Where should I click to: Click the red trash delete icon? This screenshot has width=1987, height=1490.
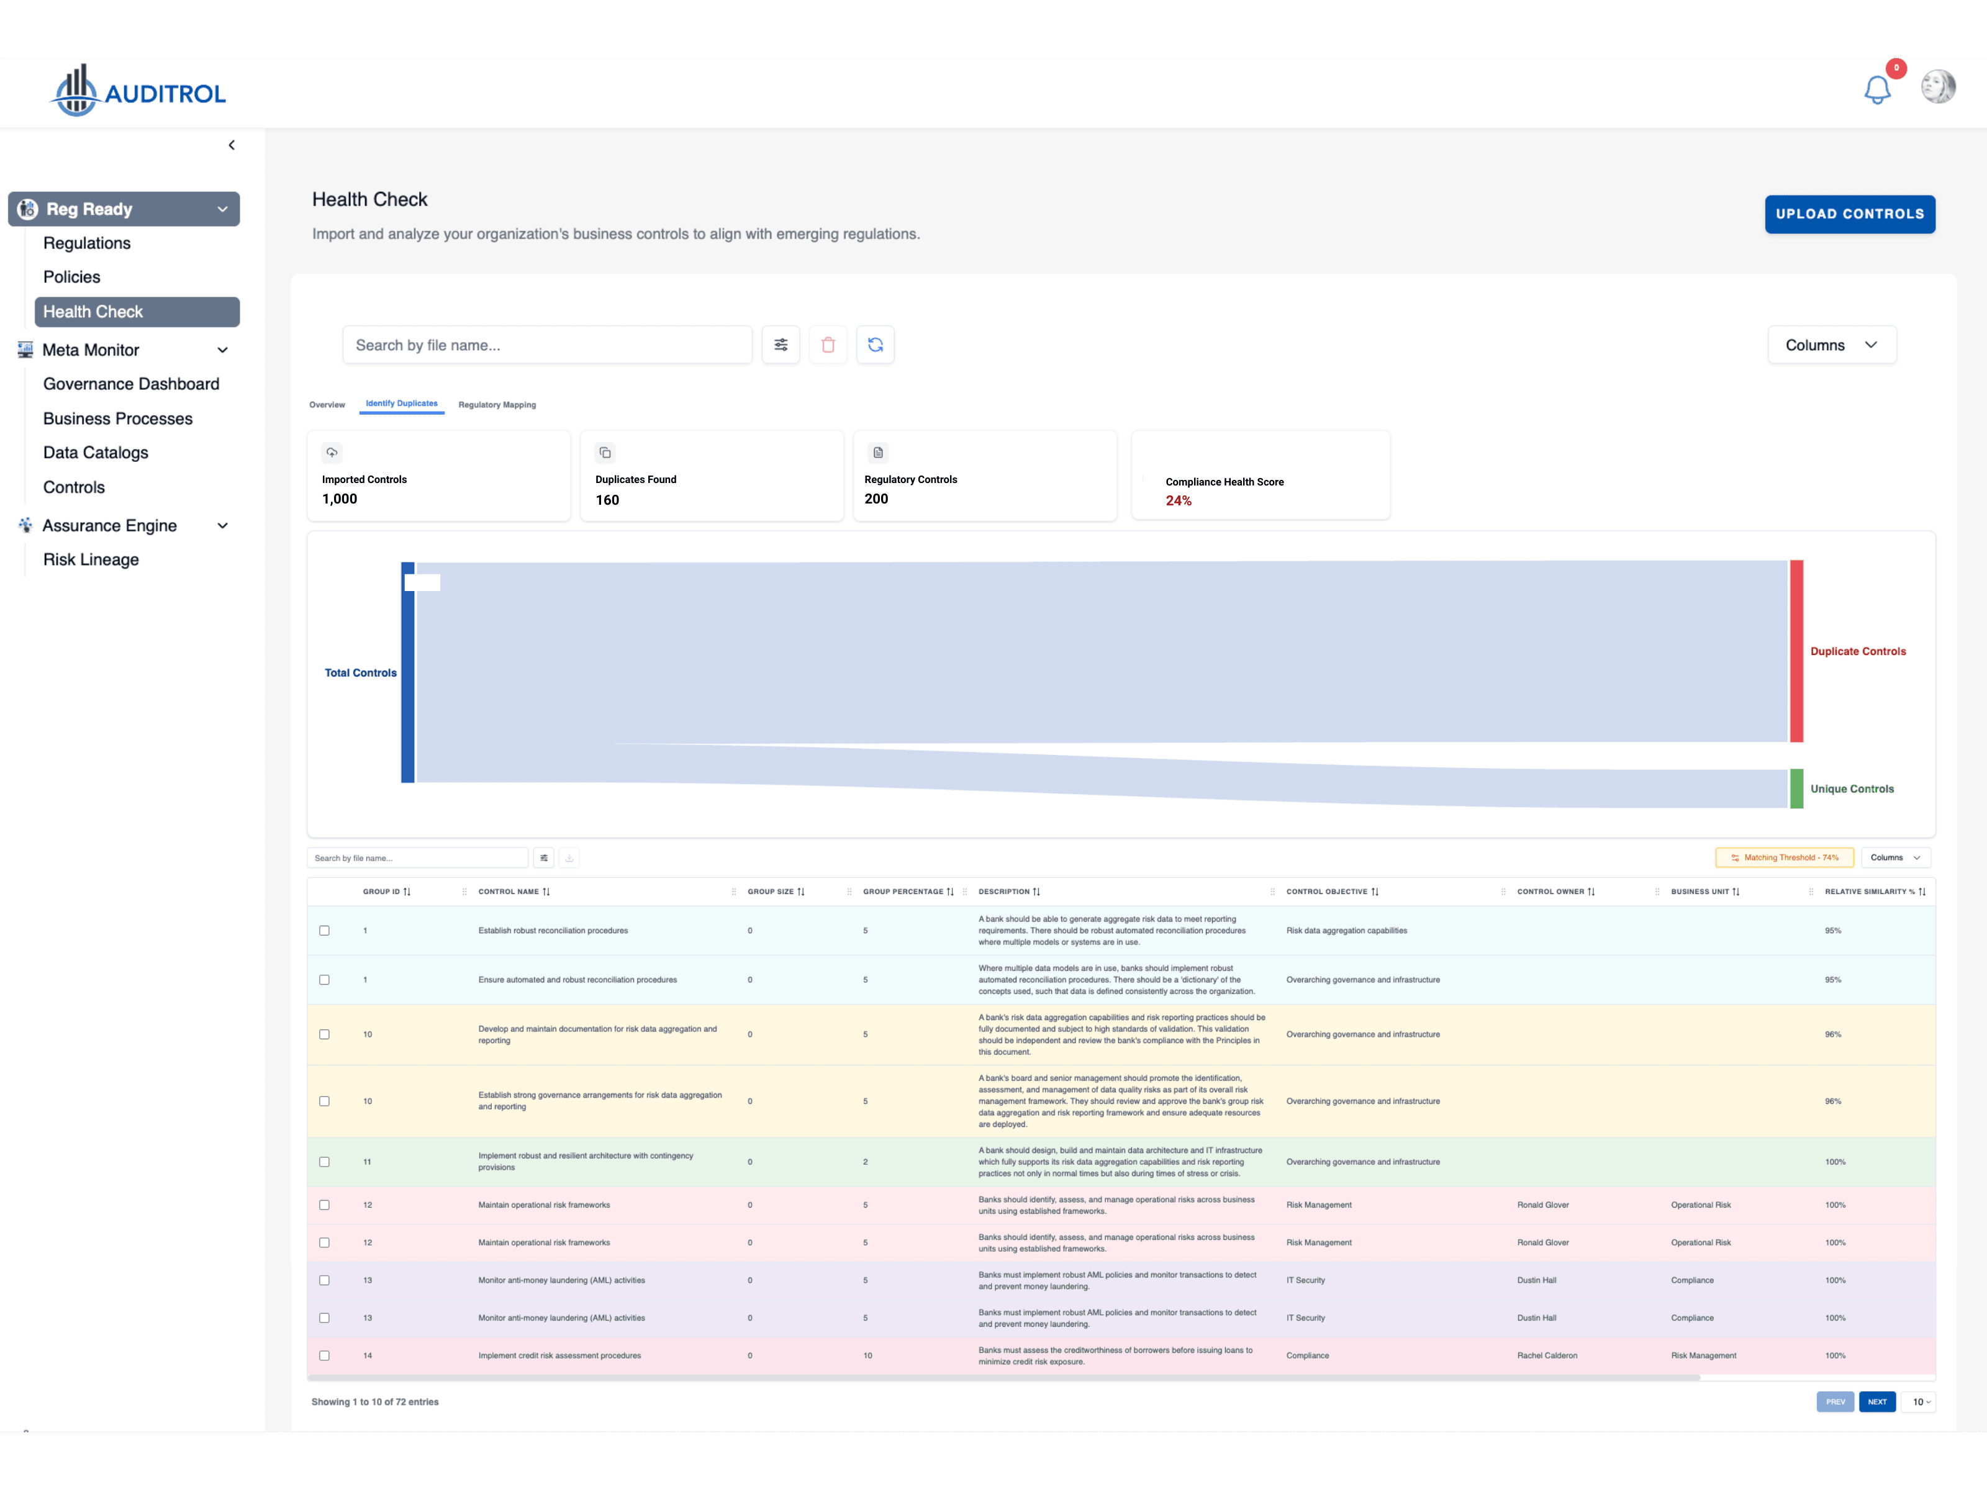pyautogui.click(x=827, y=345)
